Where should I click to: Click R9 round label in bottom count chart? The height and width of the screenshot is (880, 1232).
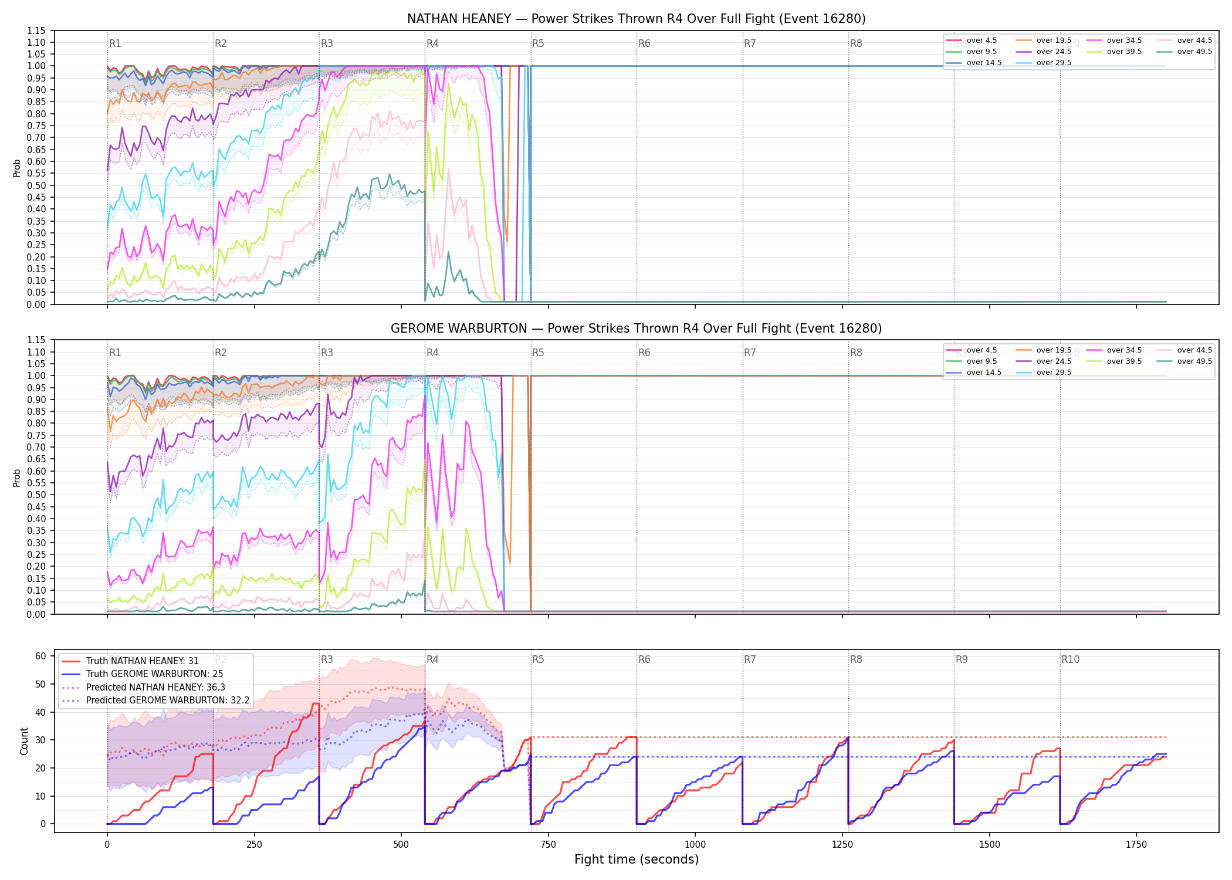[x=962, y=659]
